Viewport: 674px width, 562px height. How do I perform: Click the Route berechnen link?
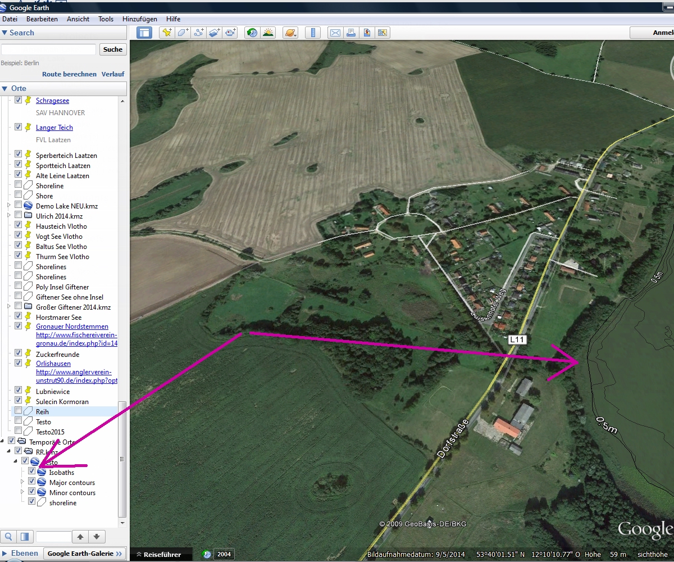click(x=69, y=74)
